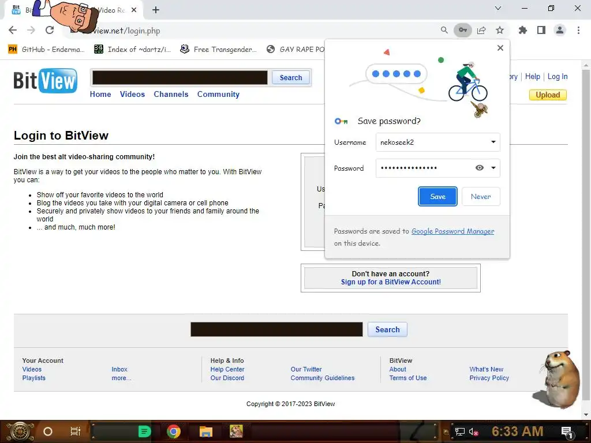Open the footer About link
The height and width of the screenshot is (443, 591).
point(397,369)
